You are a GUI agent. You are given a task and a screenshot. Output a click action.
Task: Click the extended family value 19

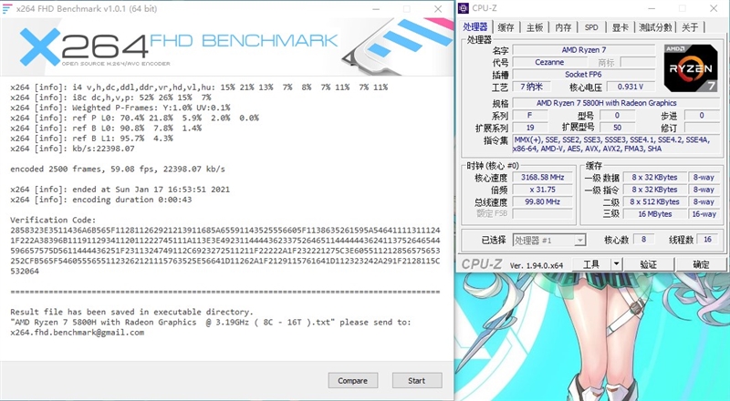pos(530,128)
